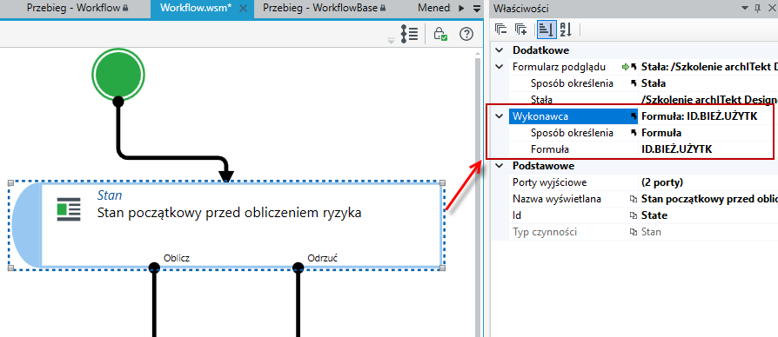Click the Odrzuć output port
Image resolution: width=778 pixels, height=337 pixels.
tap(298, 268)
